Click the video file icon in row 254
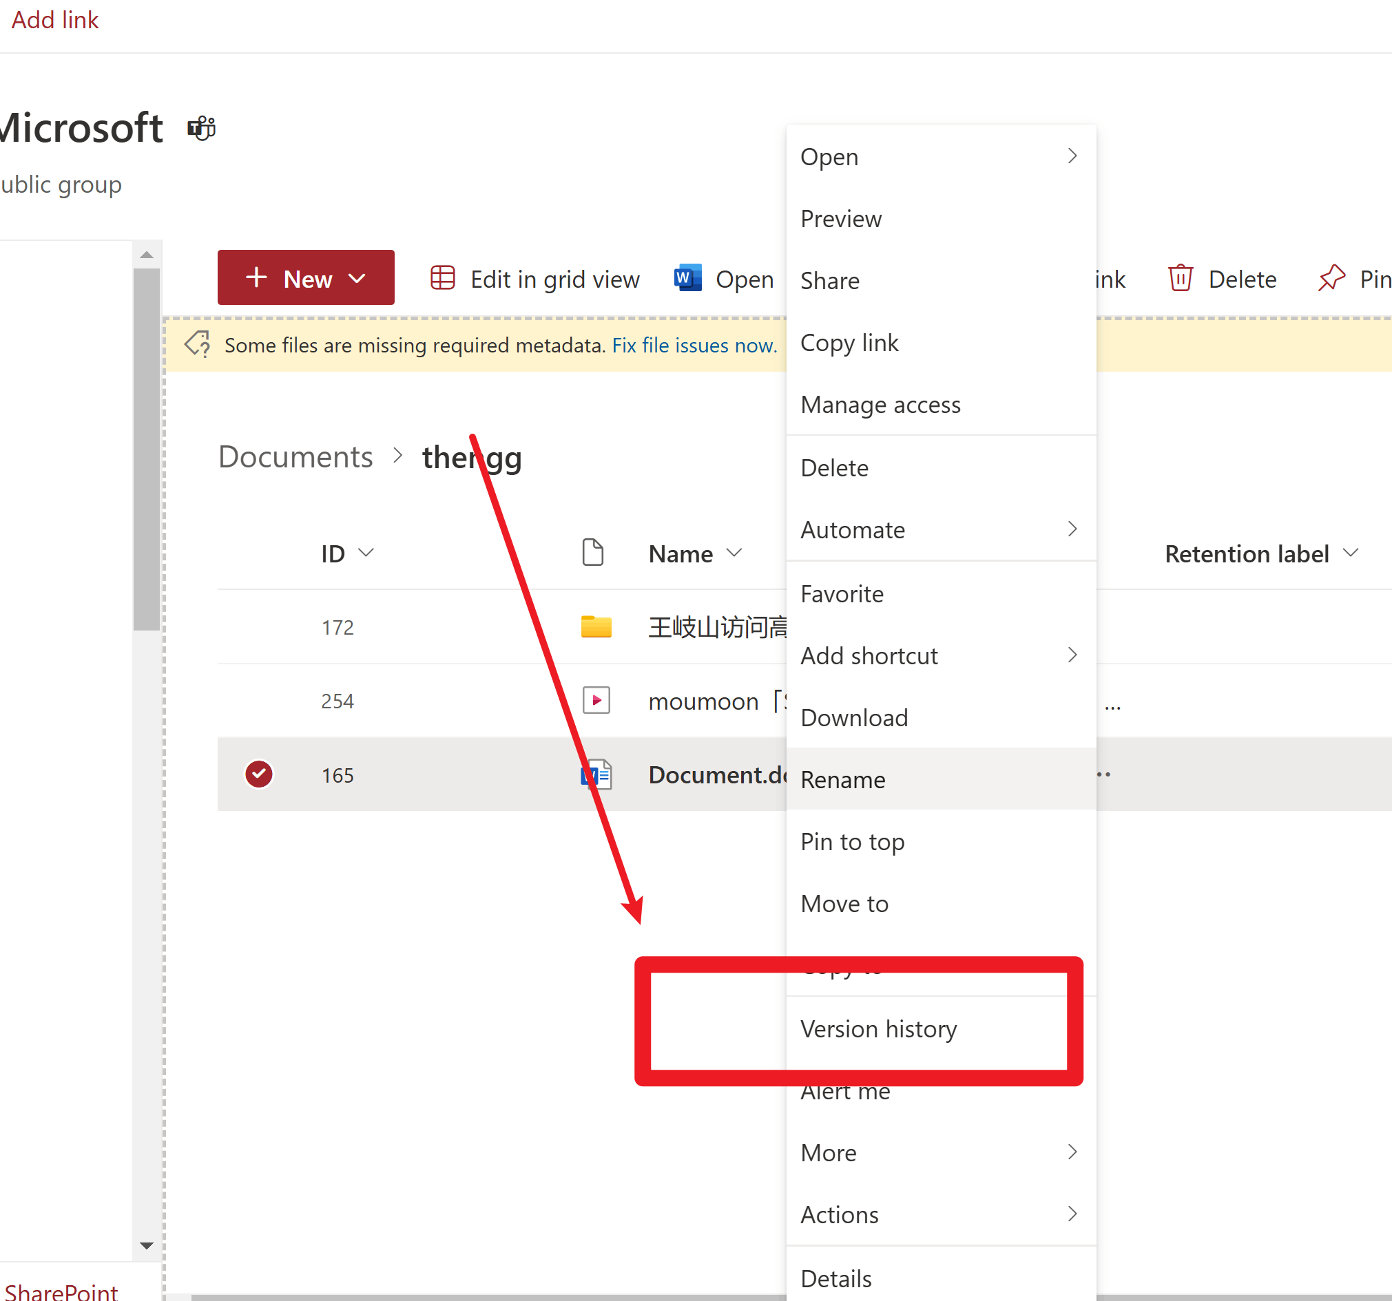This screenshot has width=1392, height=1301. [x=596, y=700]
